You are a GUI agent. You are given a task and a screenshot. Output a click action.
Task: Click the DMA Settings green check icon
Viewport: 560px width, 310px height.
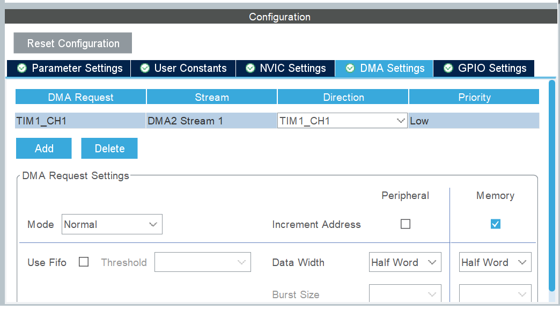click(x=350, y=69)
